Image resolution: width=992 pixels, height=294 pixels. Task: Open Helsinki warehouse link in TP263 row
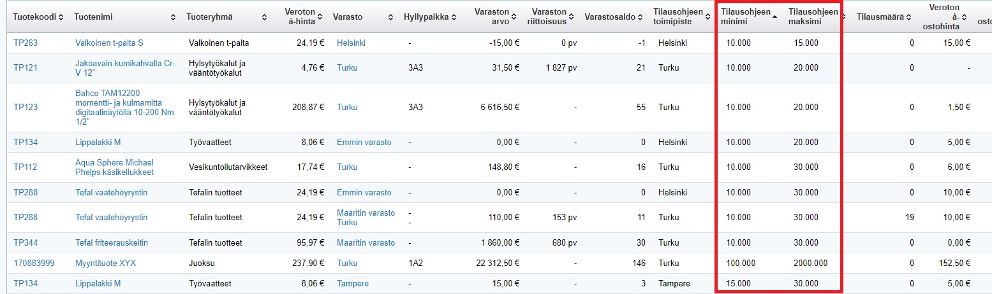pyautogui.click(x=351, y=43)
